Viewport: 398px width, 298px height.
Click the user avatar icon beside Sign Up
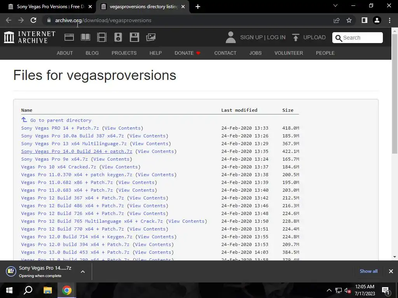click(x=230, y=37)
